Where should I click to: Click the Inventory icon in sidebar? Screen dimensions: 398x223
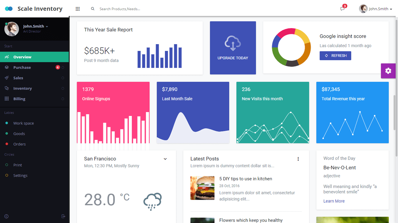7,88
